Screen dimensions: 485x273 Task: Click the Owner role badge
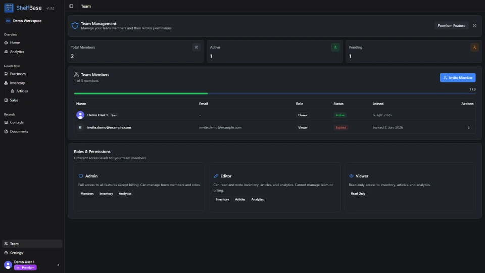(303, 115)
